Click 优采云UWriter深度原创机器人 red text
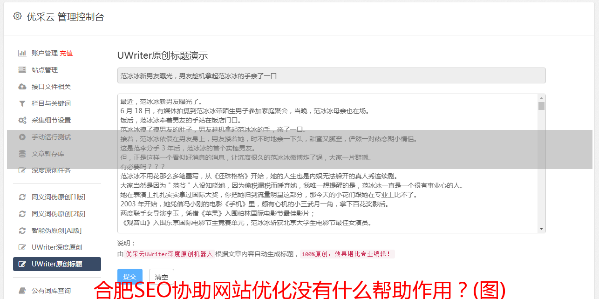 [169, 254]
